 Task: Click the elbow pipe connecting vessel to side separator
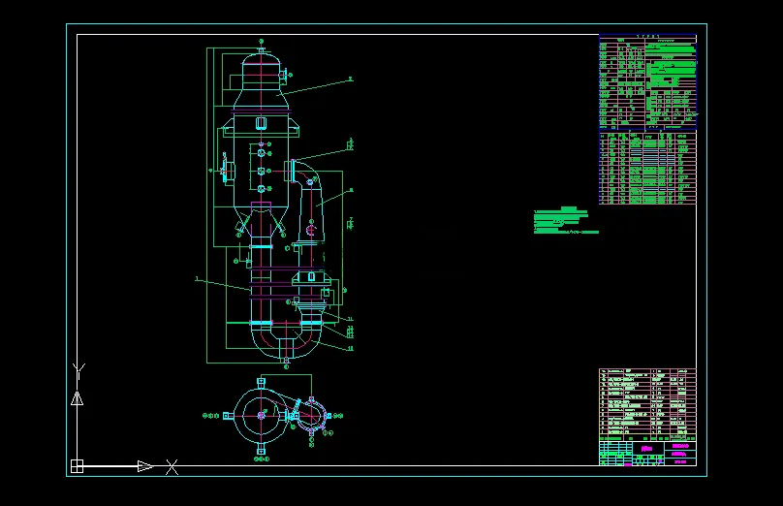[x=306, y=173]
